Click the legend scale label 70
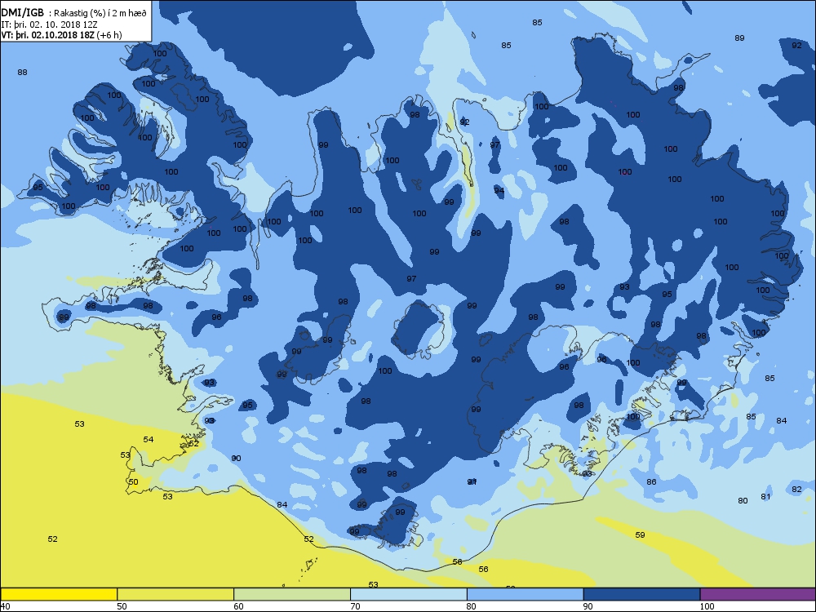816x612 pixels. pyautogui.click(x=355, y=606)
